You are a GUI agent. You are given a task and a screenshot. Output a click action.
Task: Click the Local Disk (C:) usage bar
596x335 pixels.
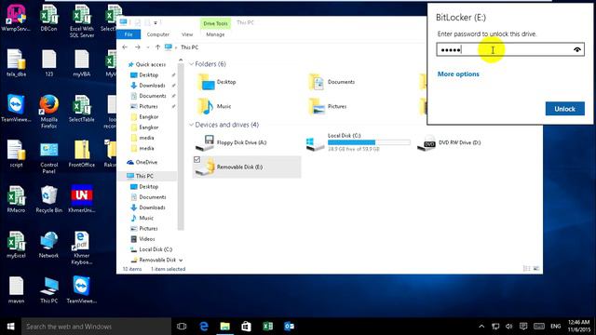click(x=369, y=142)
